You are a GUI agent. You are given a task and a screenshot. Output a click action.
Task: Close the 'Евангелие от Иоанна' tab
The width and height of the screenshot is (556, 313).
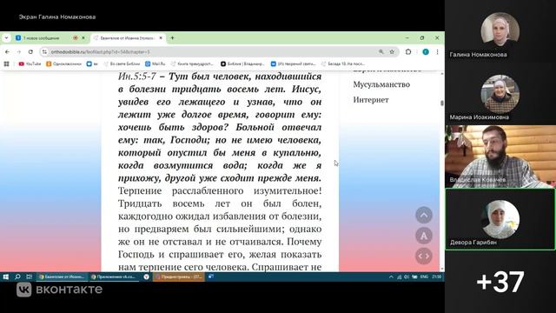(161, 38)
